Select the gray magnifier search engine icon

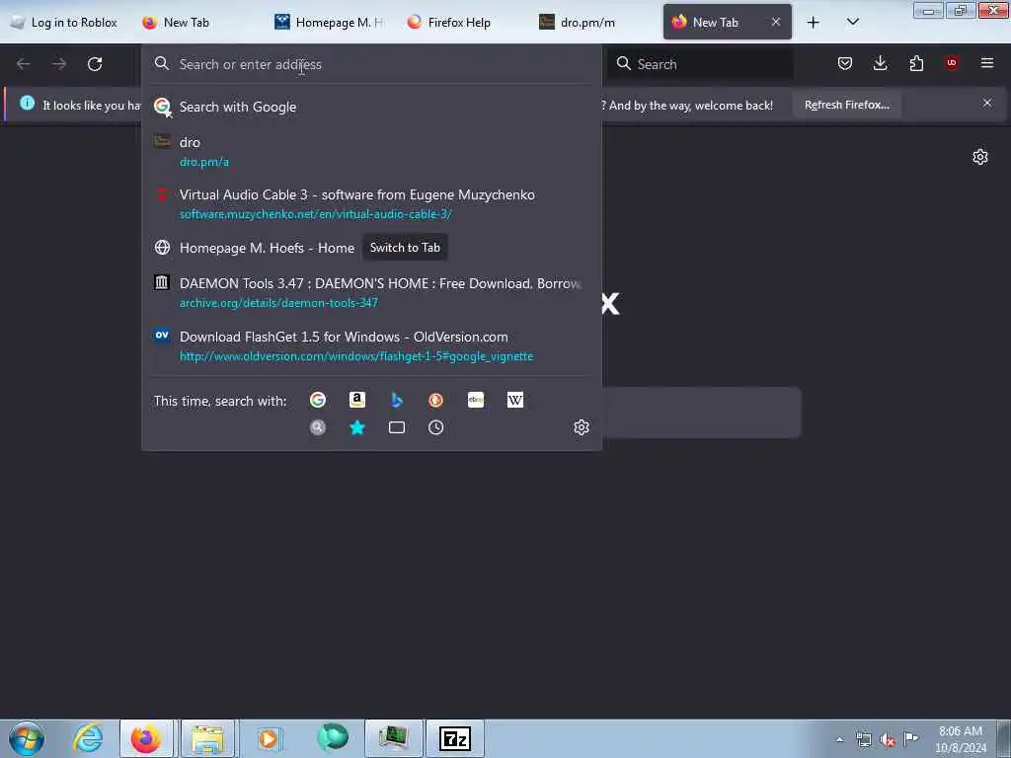click(x=318, y=427)
